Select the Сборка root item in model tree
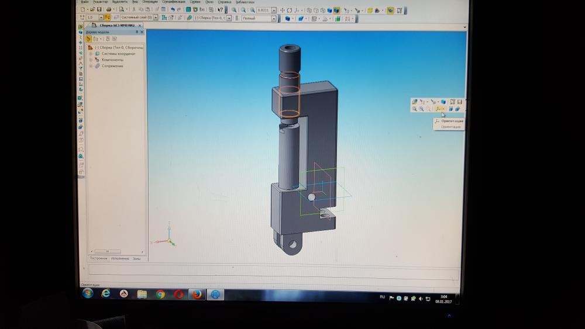 tap(117, 47)
